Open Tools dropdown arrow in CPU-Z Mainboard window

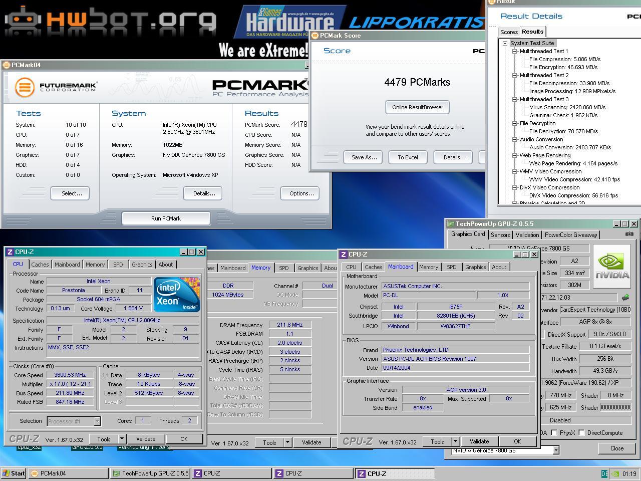point(455,442)
